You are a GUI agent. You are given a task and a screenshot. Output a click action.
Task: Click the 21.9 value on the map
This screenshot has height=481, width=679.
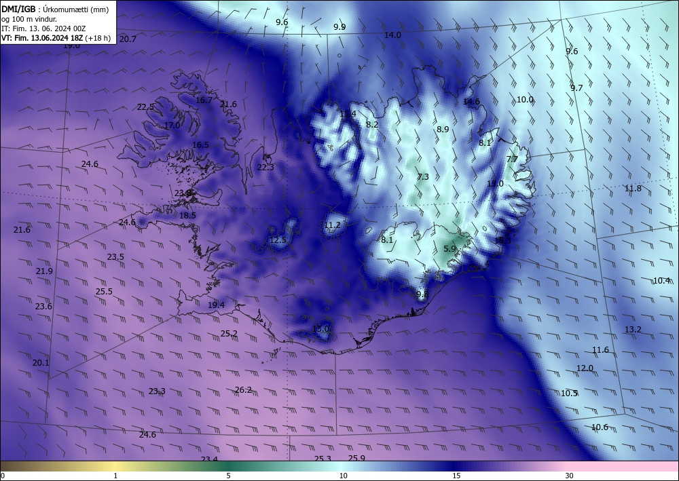pos(44,271)
